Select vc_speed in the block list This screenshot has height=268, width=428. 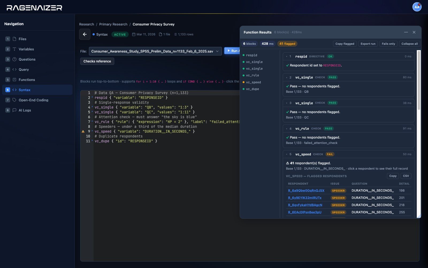(253, 82)
